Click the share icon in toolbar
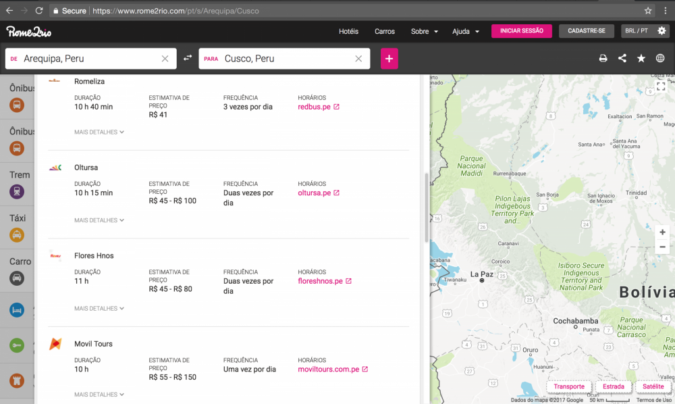Screen dimensions: 675x404 point(622,59)
